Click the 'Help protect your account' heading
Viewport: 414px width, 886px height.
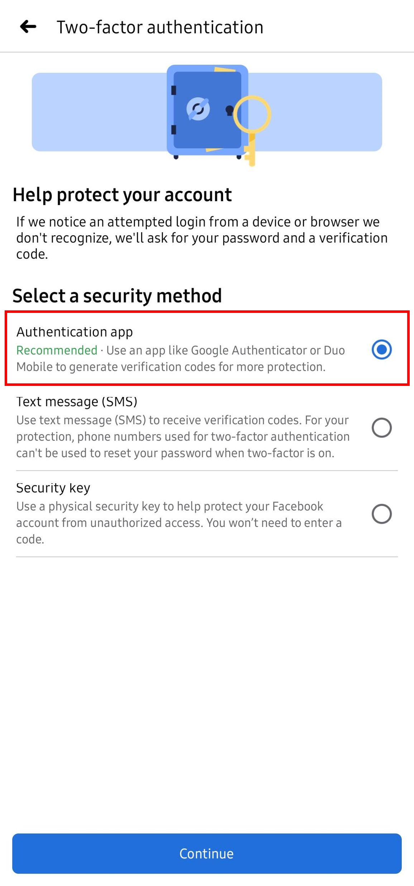[122, 195]
